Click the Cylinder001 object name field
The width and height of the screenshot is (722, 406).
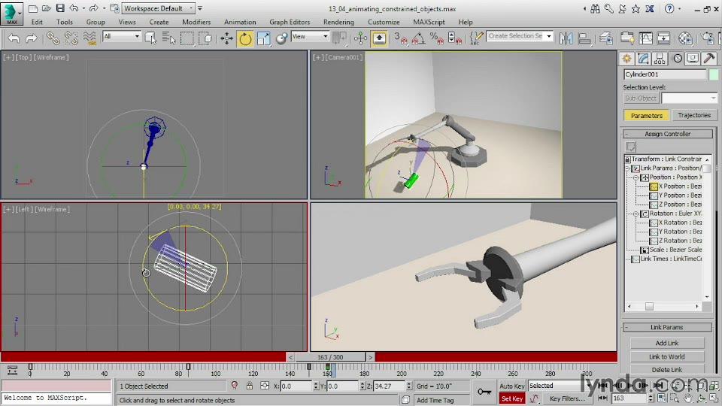point(665,74)
